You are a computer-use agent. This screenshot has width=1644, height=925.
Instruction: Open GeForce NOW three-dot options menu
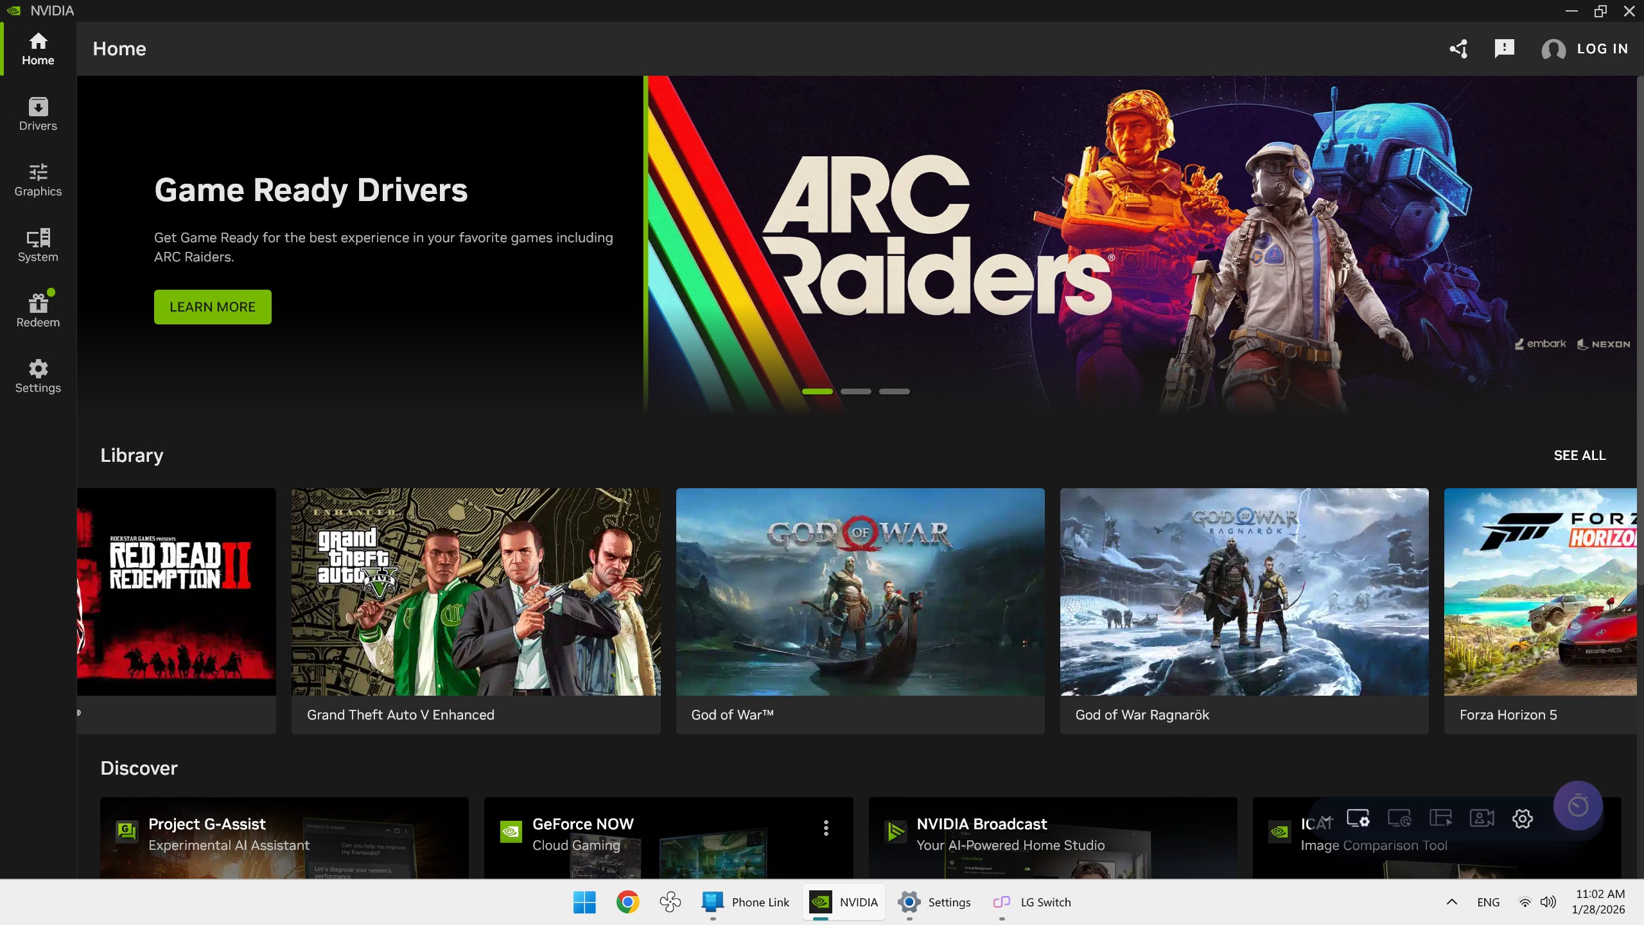point(826,828)
